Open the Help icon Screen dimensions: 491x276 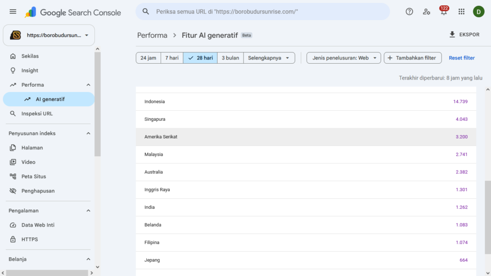coord(409,11)
